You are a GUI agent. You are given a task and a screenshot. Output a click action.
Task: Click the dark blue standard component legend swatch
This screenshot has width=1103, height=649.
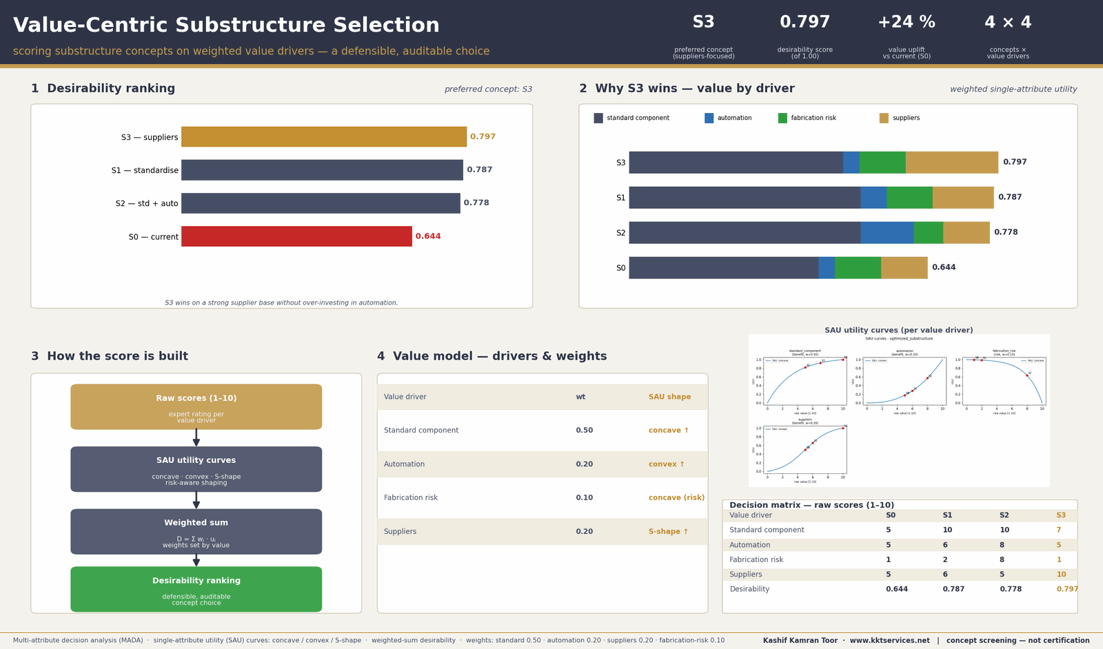click(598, 118)
